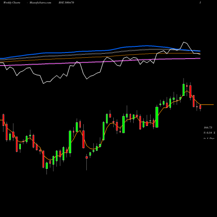Image resolution: width=217 pixels, height=217 pixels.
Task: Click the volume text 'V: 0.58 X'
Action: [x=209, y=133]
